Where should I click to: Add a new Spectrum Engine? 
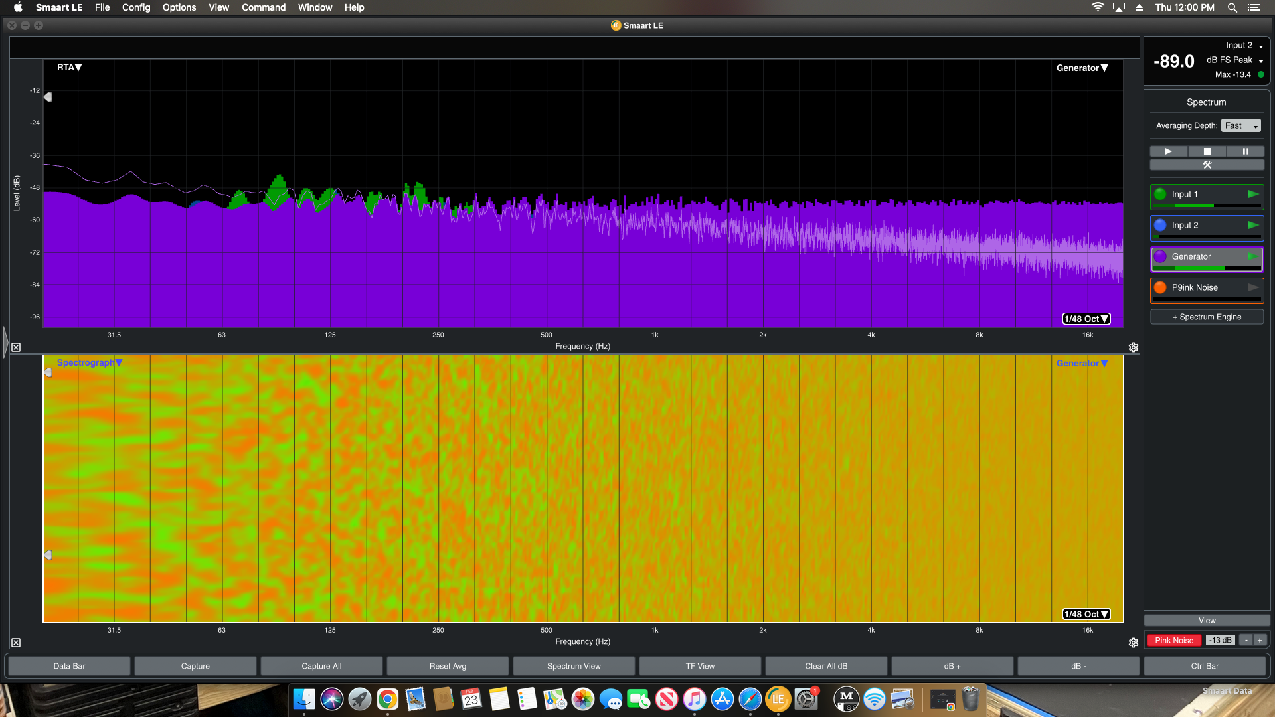(x=1207, y=317)
